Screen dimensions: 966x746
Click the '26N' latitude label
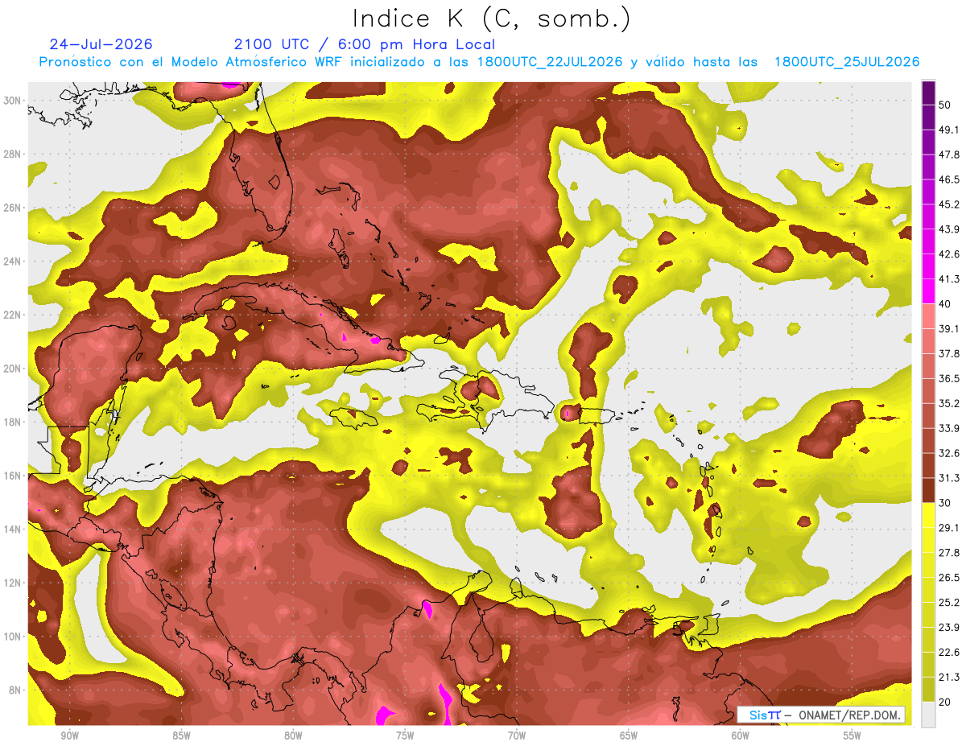(14, 208)
